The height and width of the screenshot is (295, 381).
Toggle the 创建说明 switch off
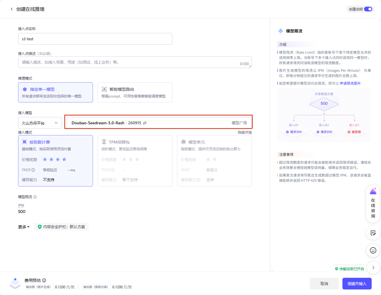point(368,9)
